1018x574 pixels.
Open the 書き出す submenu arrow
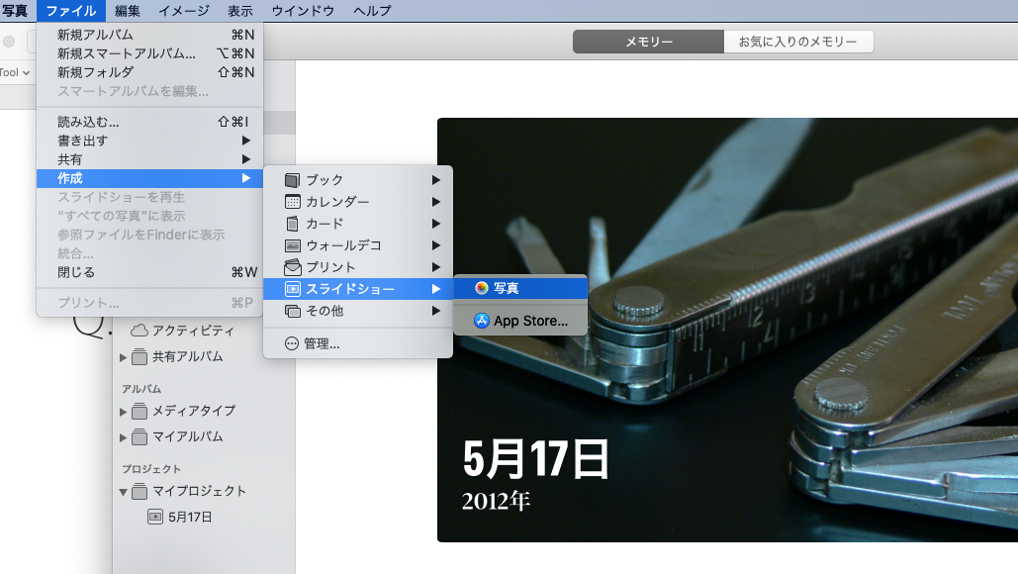[246, 141]
